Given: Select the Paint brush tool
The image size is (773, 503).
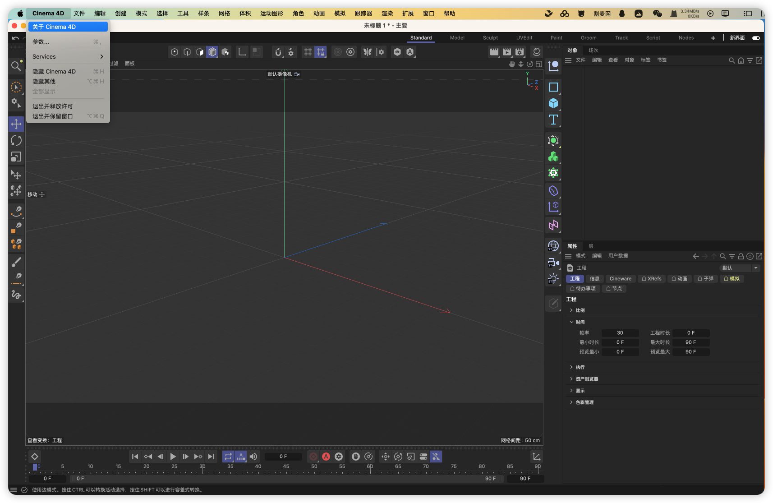Looking at the screenshot, I should tap(16, 262).
